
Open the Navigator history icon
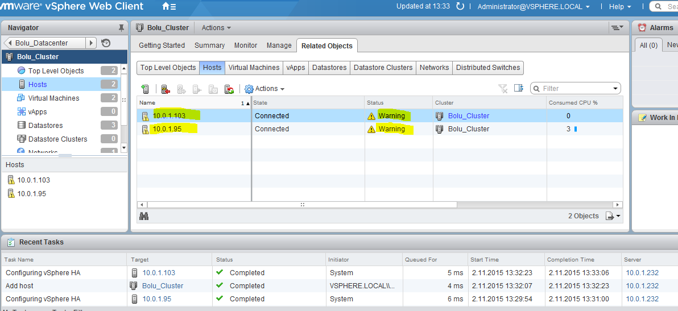click(x=106, y=43)
